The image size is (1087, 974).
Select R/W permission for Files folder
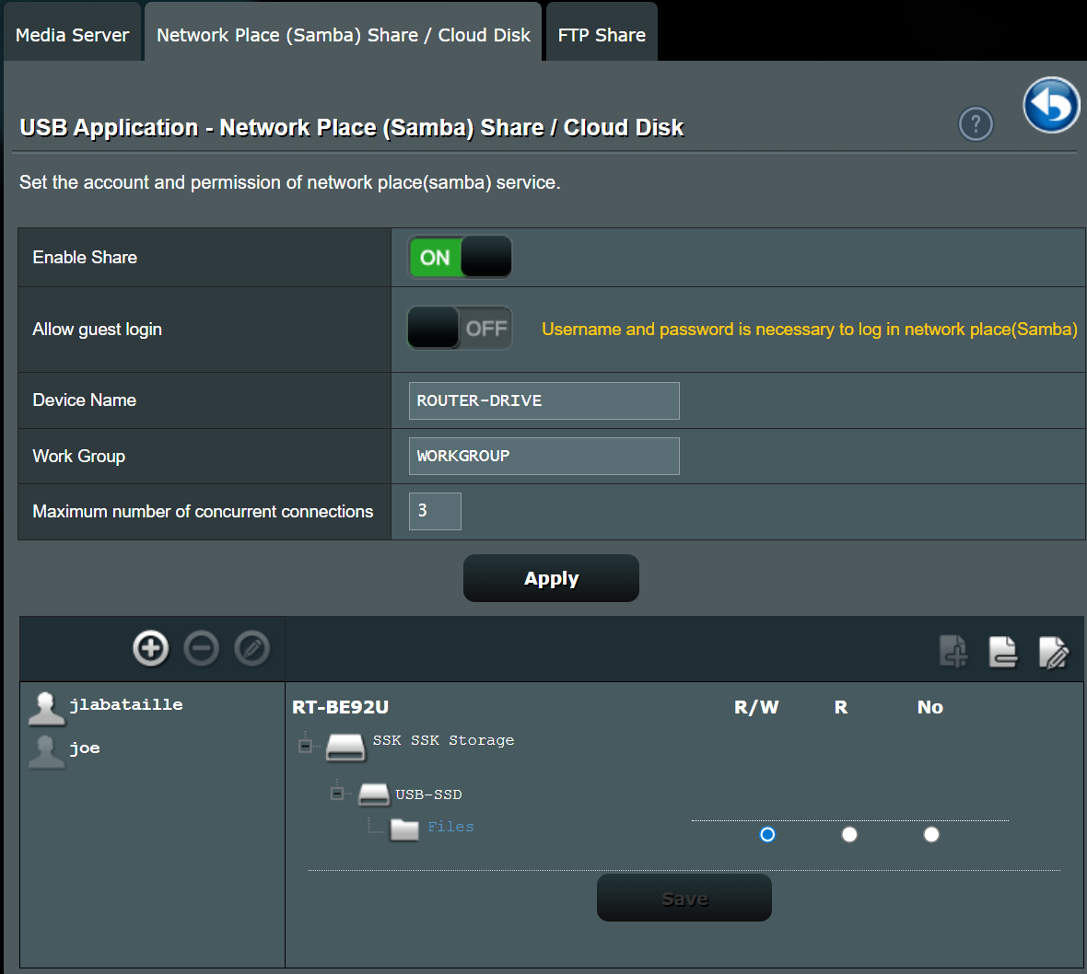[767, 834]
